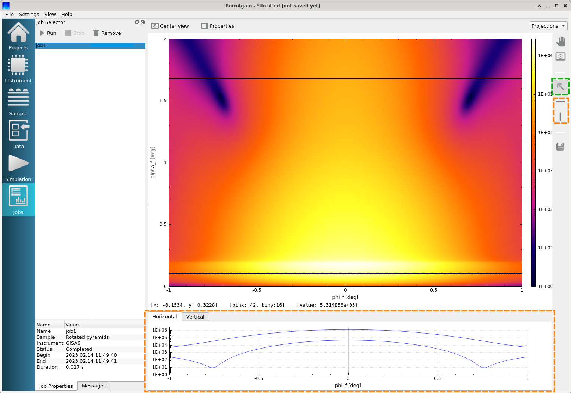The image size is (571, 393).
Task: Click the 'Name' column header in properties
Action: click(x=50, y=325)
